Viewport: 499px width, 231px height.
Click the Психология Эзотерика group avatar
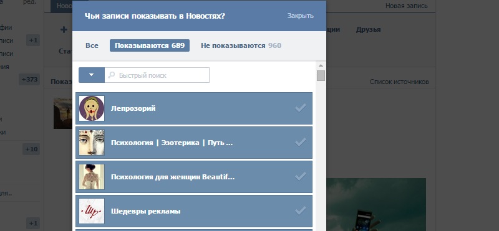92,143
